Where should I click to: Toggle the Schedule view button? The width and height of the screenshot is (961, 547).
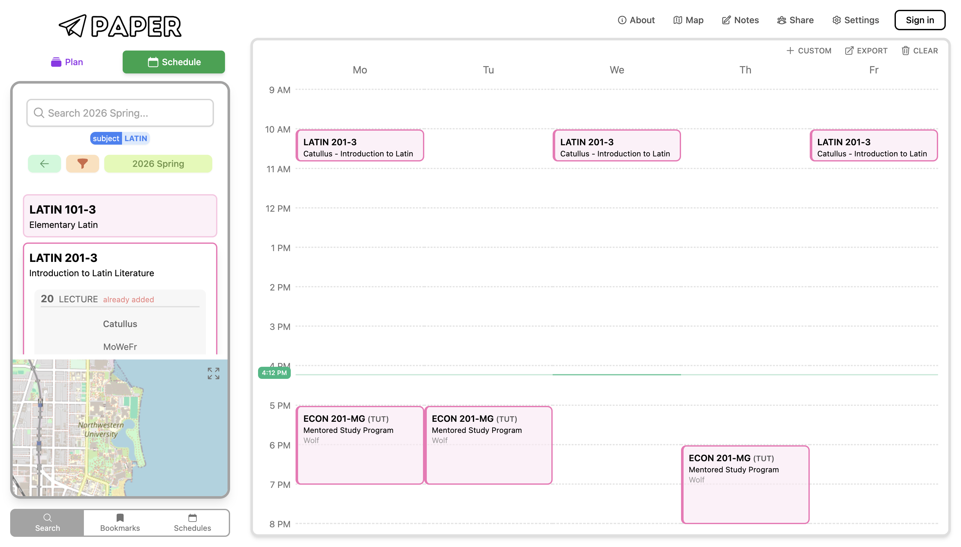point(174,62)
